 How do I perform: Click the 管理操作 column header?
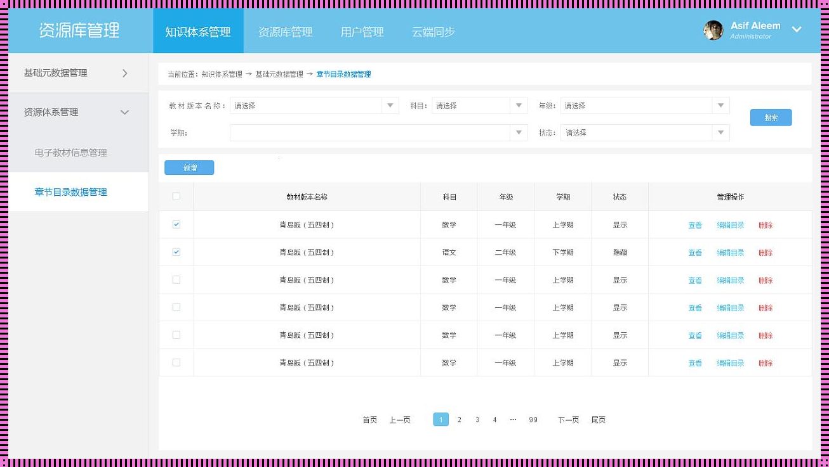(x=730, y=197)
